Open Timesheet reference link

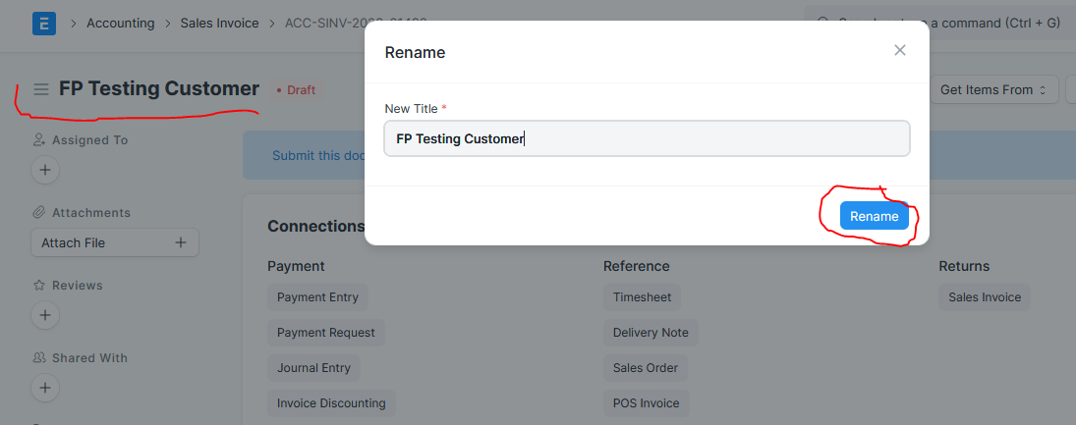click(x=643, y=297)
